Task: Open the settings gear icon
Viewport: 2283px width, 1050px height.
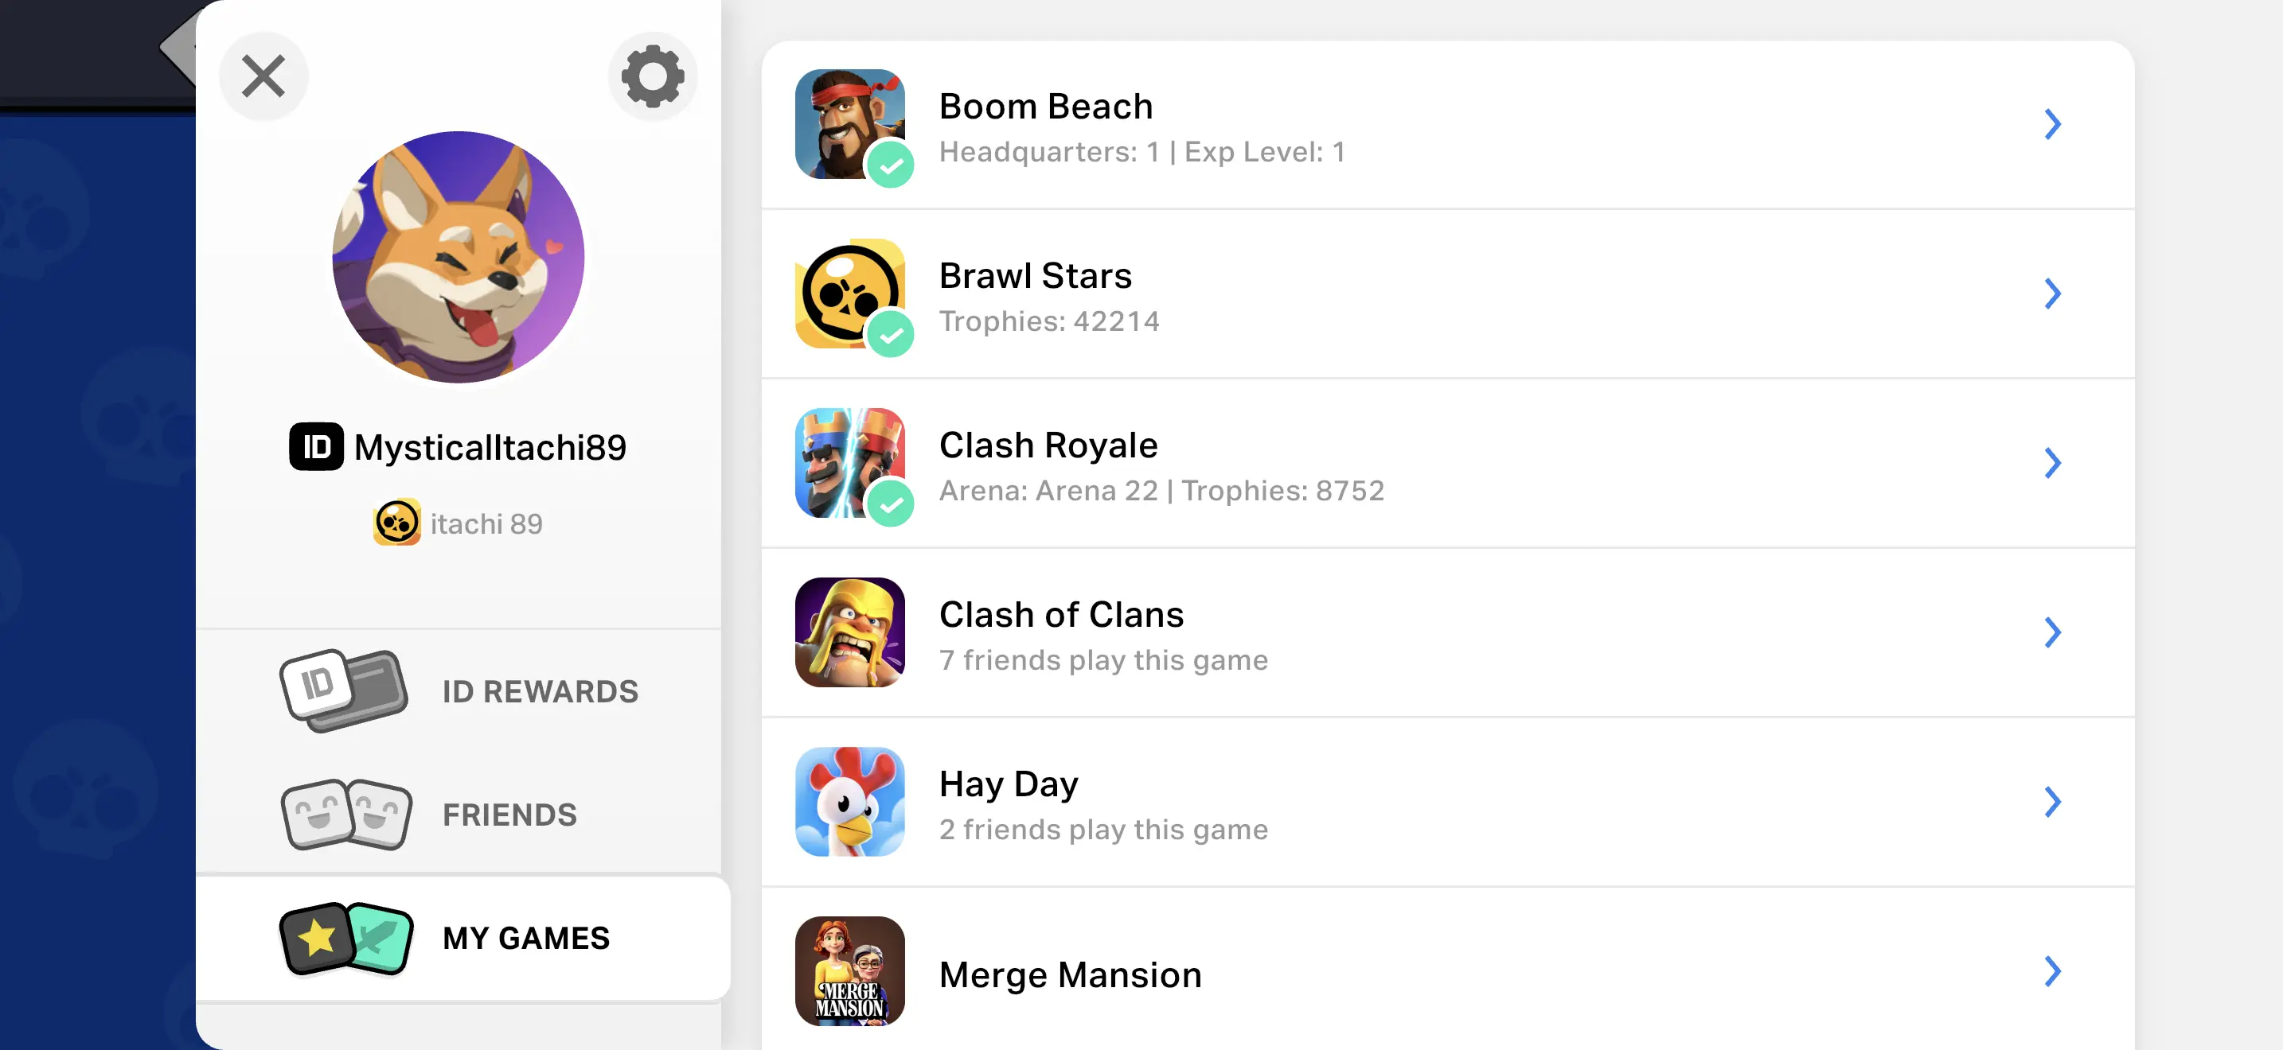Action: (x=652, y=76)
